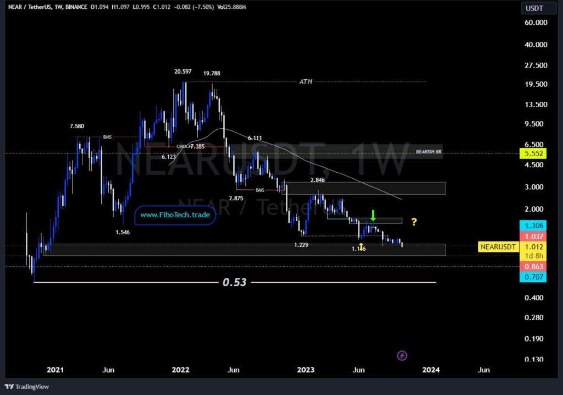Click the 19.788 high price label
The width and height of the screenshot is (563, 395).
coord(212,73)
